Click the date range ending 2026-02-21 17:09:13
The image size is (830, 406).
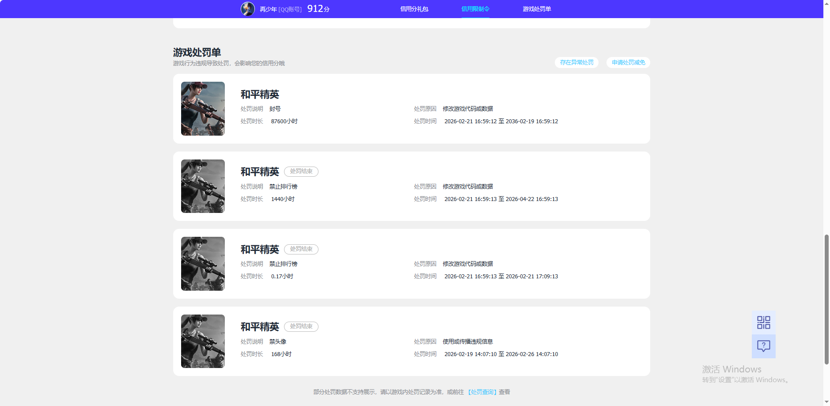click(x=501, y=276)
